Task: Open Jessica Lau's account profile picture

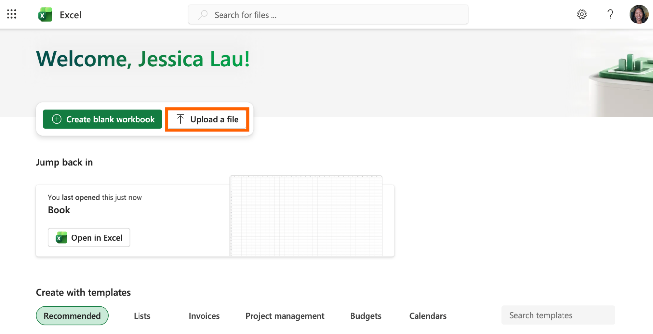Action: coord(639,14)
